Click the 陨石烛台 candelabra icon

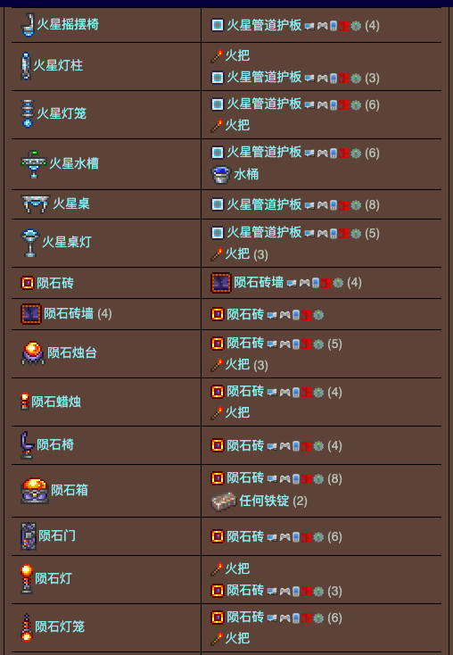(x=33, y=353)
